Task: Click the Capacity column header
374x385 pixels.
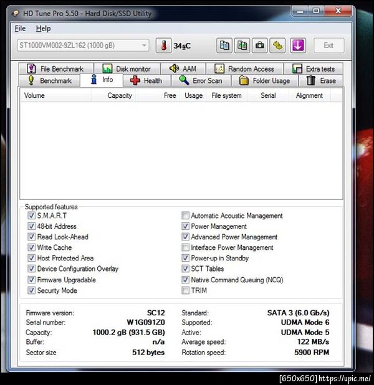Action: 113,95
